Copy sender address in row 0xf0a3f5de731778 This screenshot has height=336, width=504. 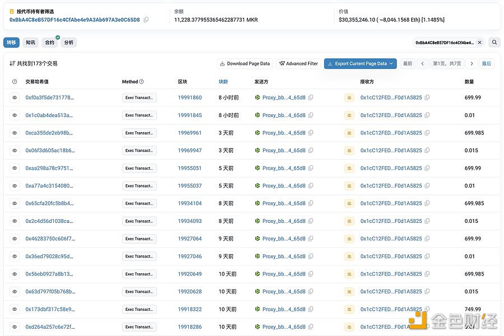[x=311, y=97]
